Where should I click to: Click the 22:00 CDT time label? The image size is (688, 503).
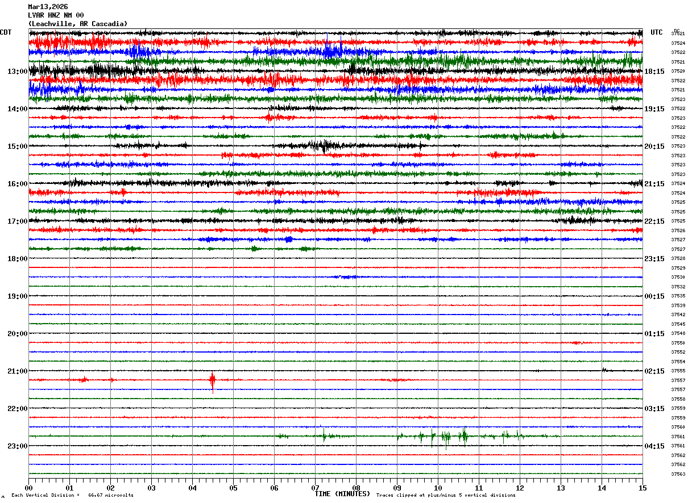pyautogui.click(x=18, y=409)
